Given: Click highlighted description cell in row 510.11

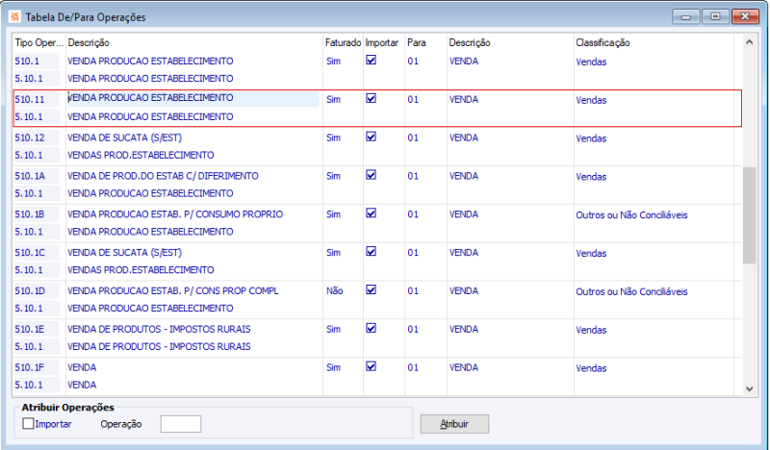Looking at the screenshot, I should pos(193,99).
